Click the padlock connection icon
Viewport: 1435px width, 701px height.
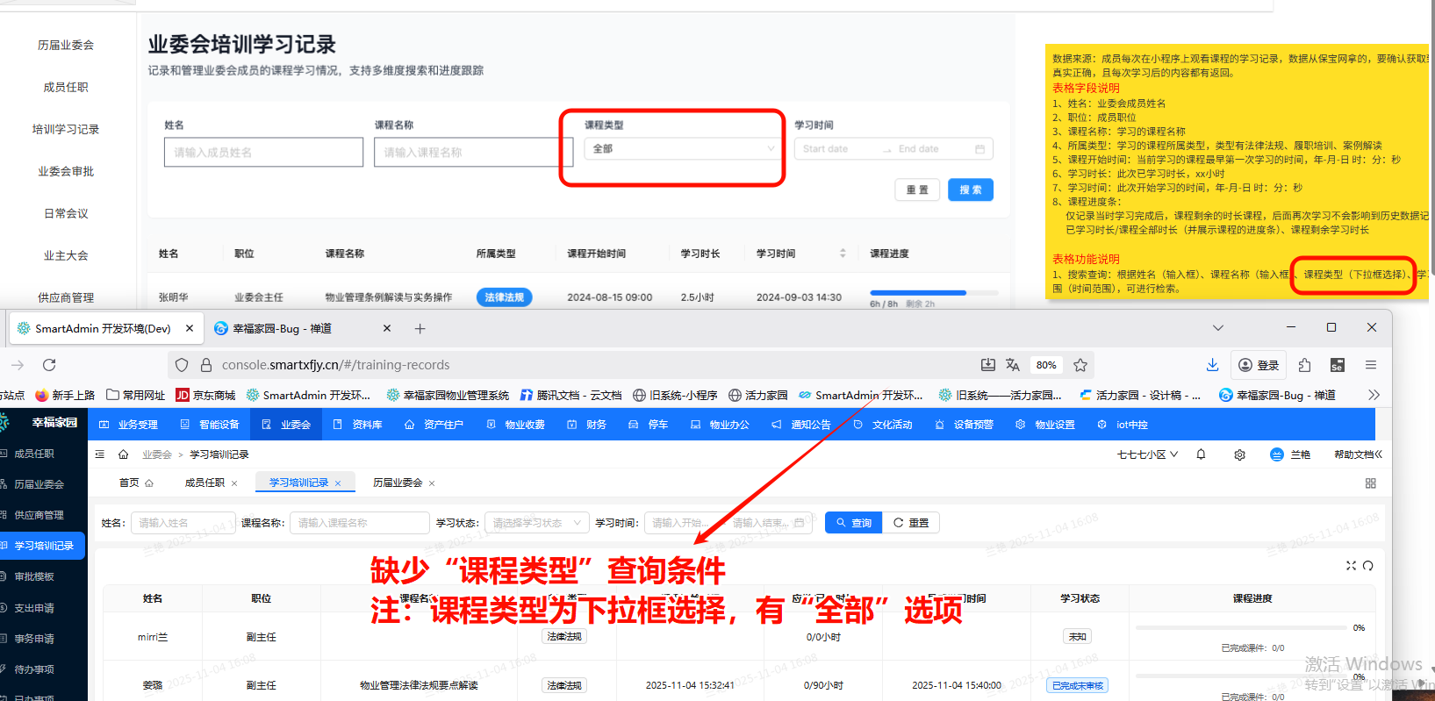point(206,365)
